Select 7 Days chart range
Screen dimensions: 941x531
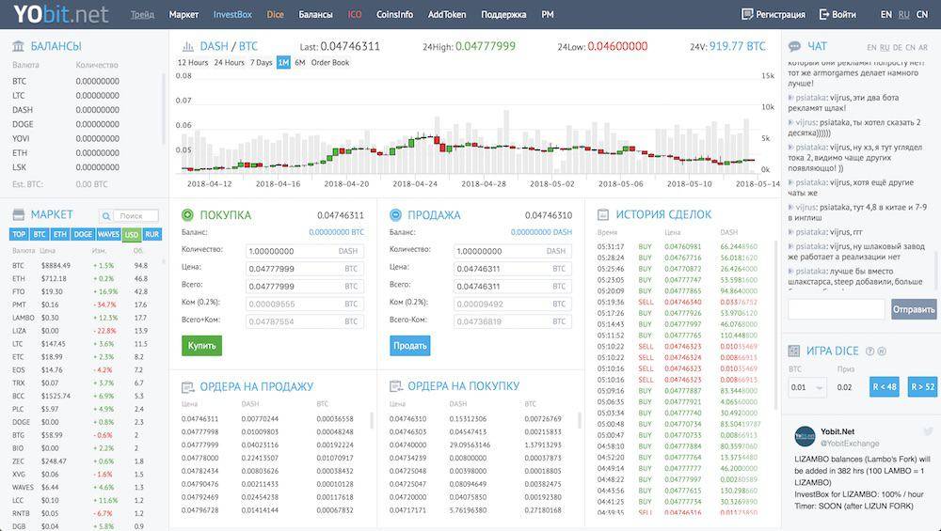point(261,63)
